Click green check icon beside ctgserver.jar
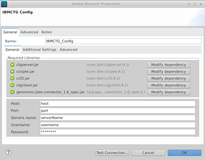 point(12,65)
